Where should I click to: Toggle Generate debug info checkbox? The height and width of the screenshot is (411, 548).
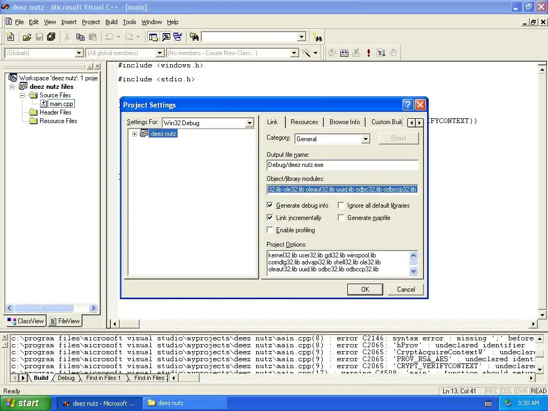click(x=270, y=205)
